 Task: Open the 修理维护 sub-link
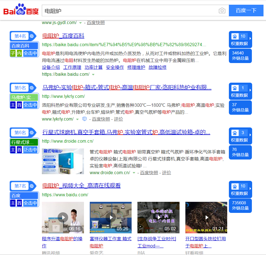[136, 67]
